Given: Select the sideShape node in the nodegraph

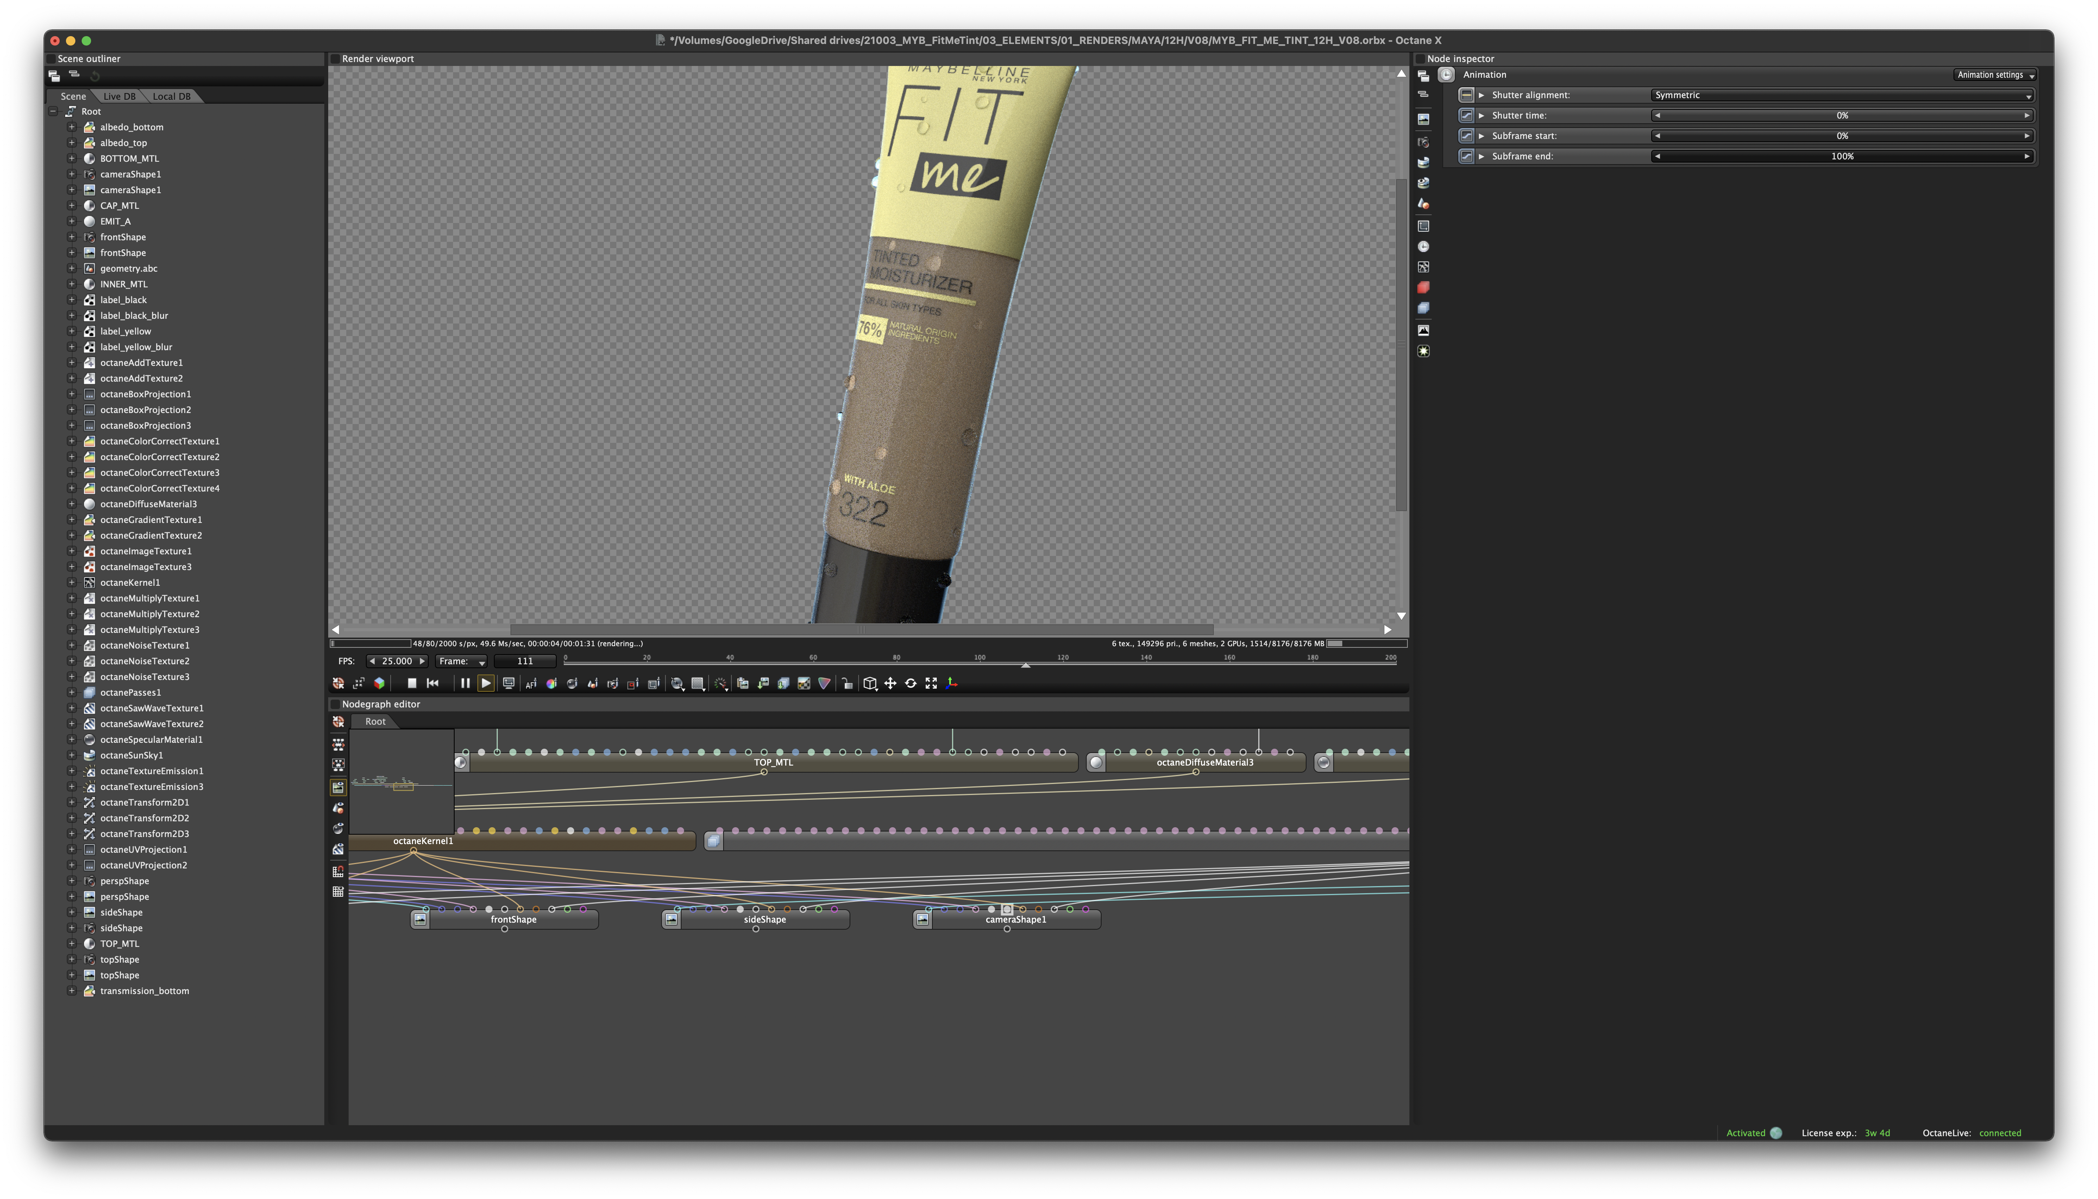Looking at the screenshot, I should coord(764,920).
